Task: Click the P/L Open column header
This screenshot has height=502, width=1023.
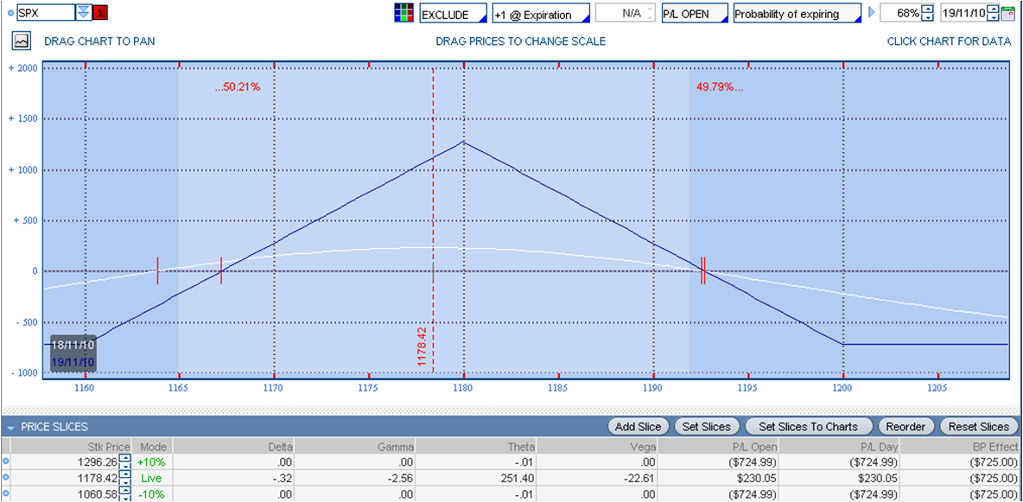Action: pos(718,447)
